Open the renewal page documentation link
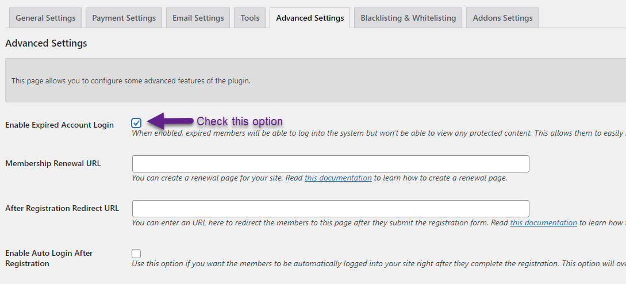Screen dimensions: 626x284 338,178
